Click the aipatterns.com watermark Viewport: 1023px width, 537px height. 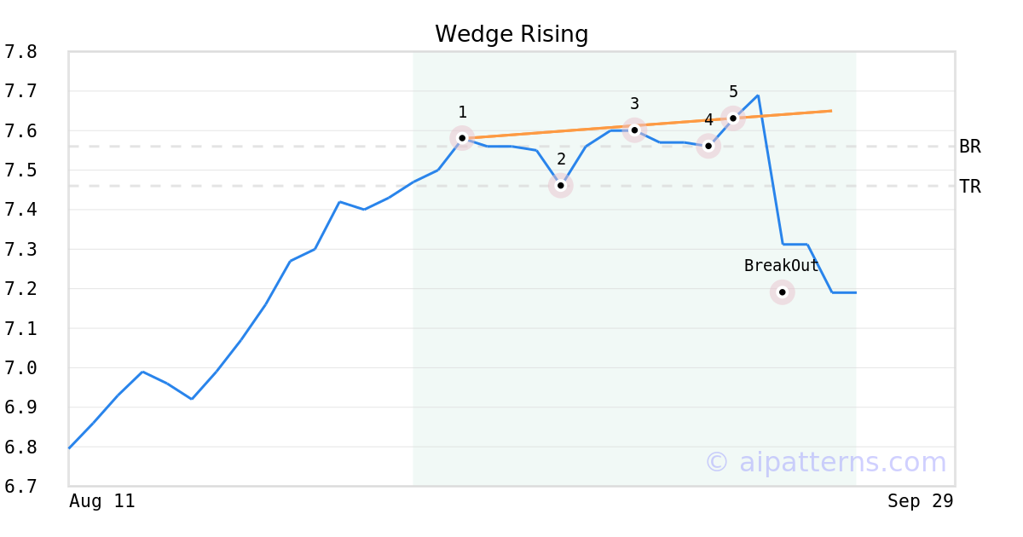click(825, 462)
